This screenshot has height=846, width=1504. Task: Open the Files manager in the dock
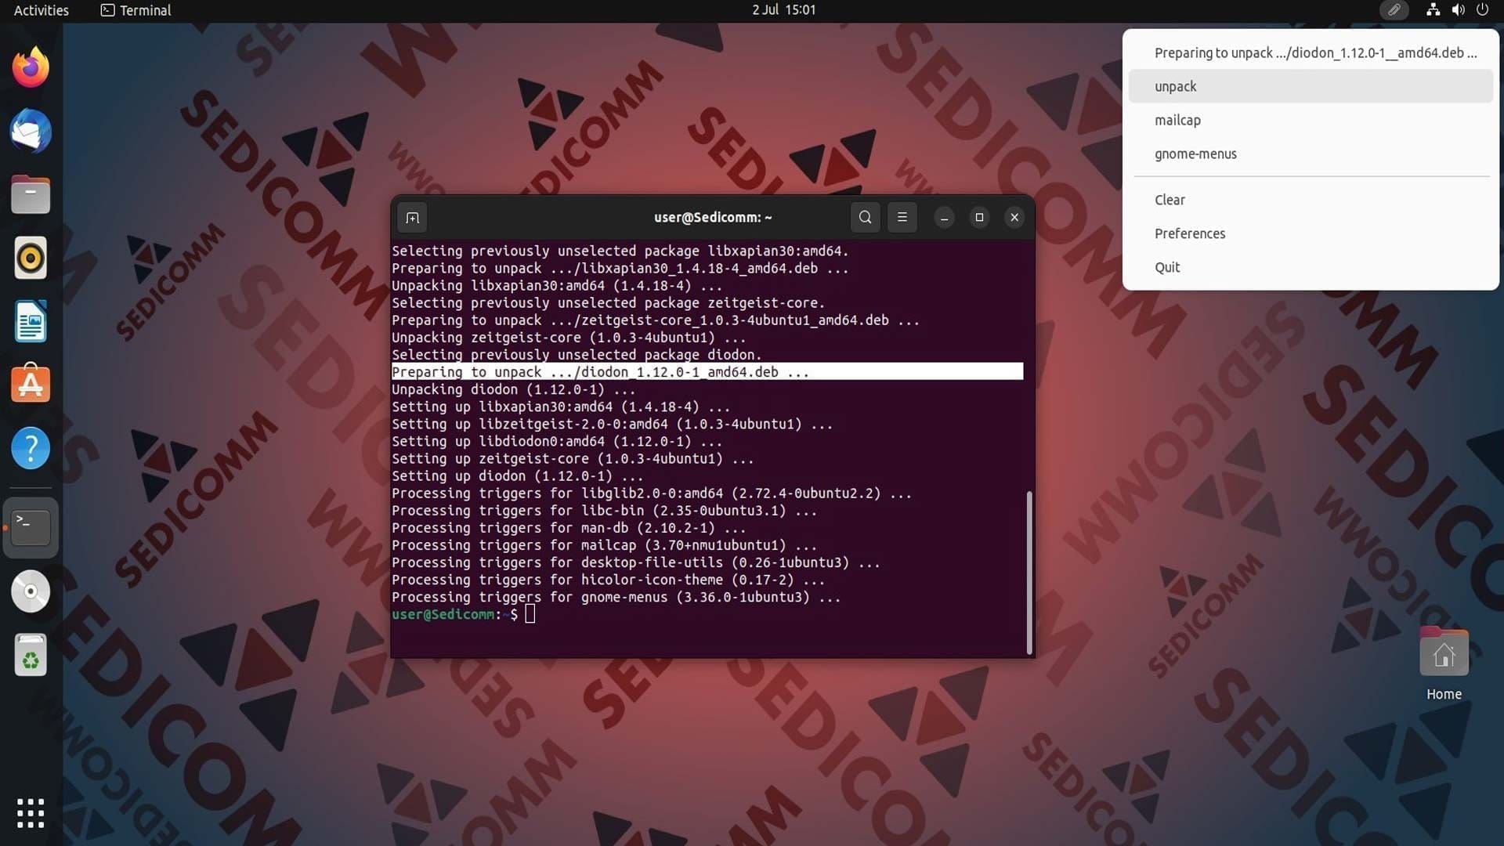point(31,194)
